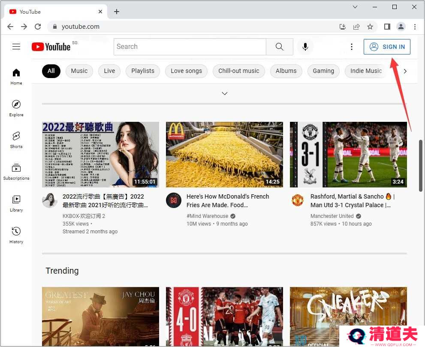Click the magnifier search button

click(x=280, y=47)
